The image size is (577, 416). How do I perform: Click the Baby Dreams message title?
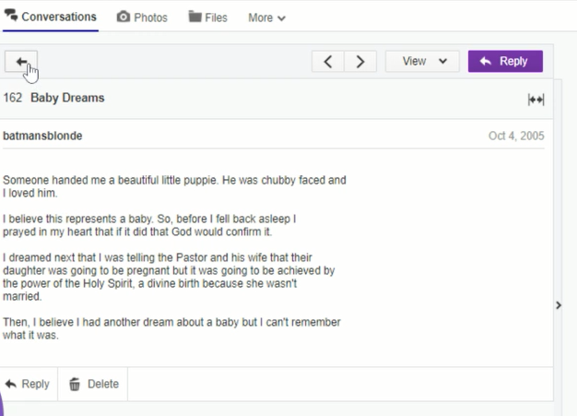pos(67,98)
